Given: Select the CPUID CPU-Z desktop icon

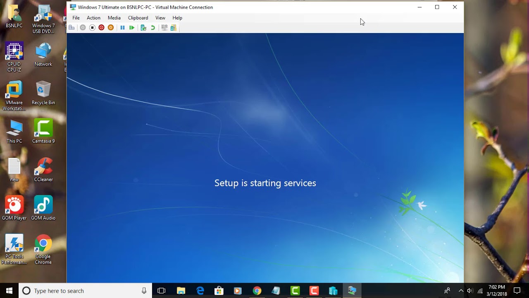Looking at the screenshot, I should 14,57.
